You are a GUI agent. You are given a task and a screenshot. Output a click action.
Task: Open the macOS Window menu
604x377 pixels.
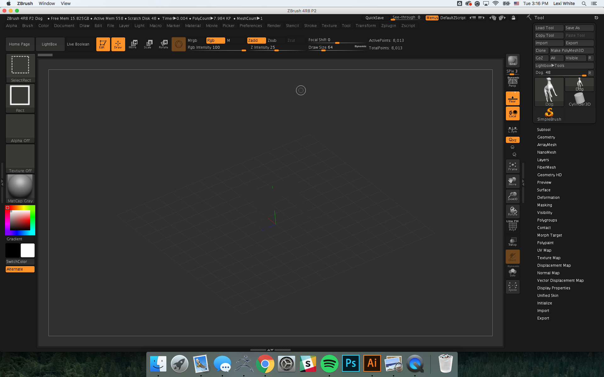click(47, 3)
